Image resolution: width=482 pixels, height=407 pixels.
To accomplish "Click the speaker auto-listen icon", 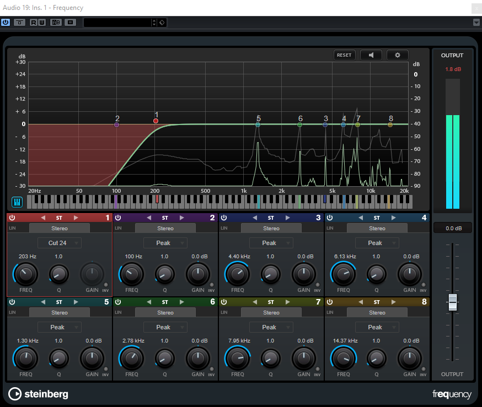I will pyautogui.click(x=371, y=55).
